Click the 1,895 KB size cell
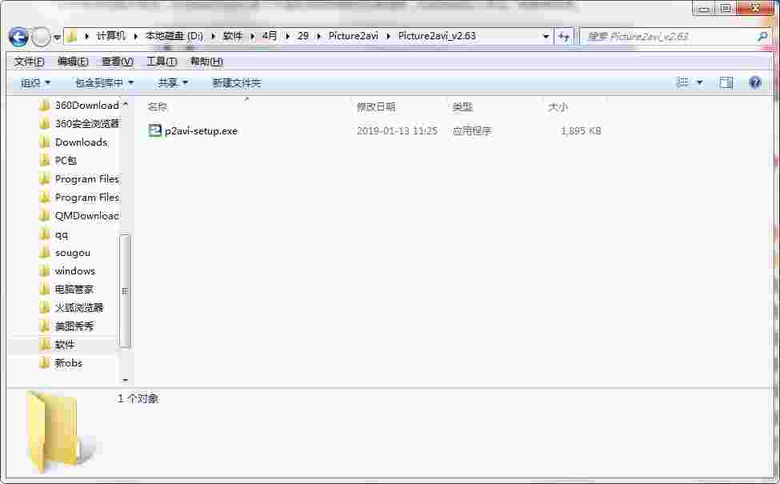This screenshot has height=484, width=780. 581,131
